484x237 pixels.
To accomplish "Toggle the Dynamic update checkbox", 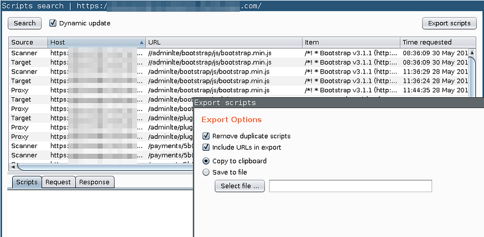I will click(x=53, y=23).
